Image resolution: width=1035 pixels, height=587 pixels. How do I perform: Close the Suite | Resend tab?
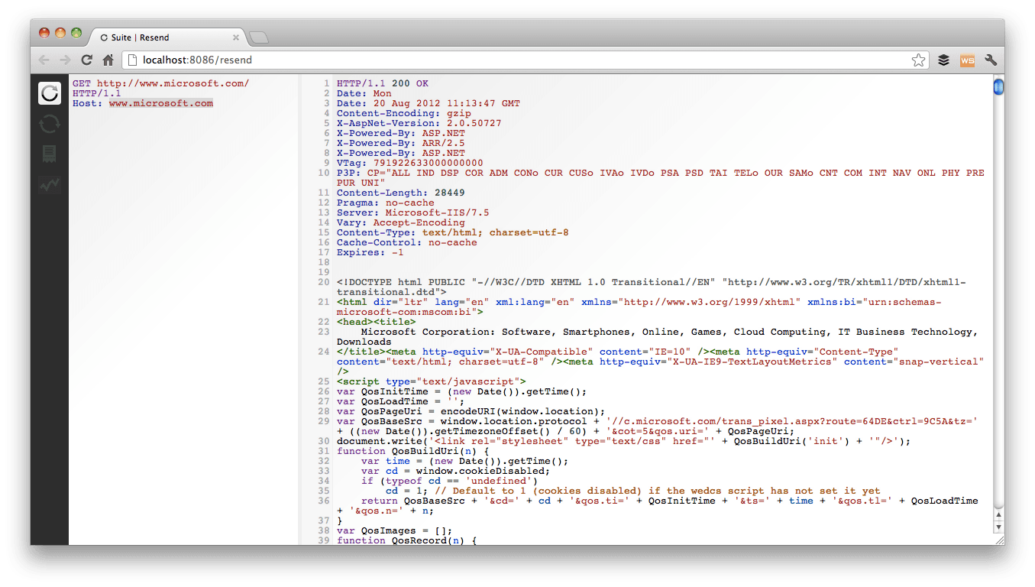coord(236,37)
